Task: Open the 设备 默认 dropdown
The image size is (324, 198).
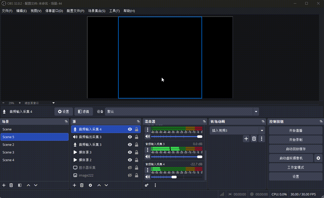Action: [x=256, y=111]
